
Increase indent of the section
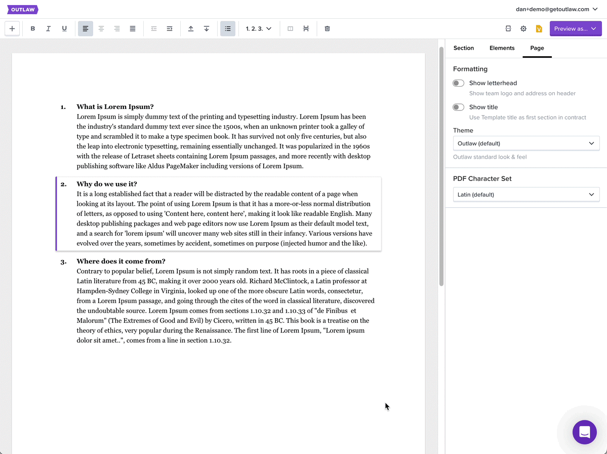170,29
